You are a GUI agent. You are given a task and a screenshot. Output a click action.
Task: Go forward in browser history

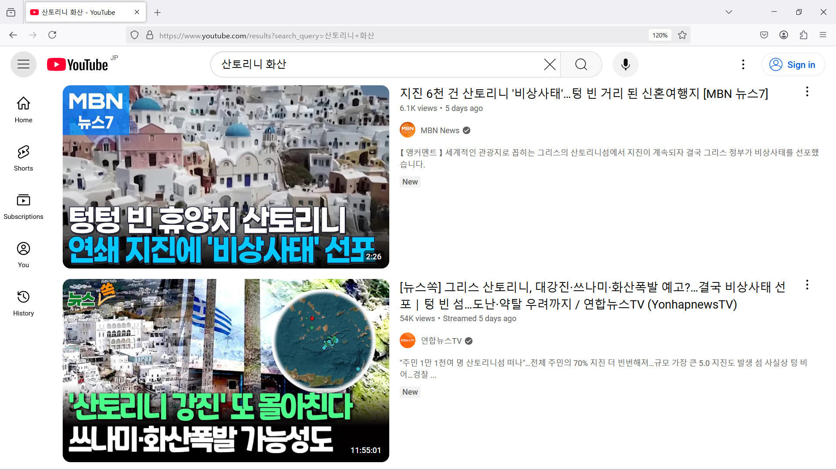pos(33,35)
